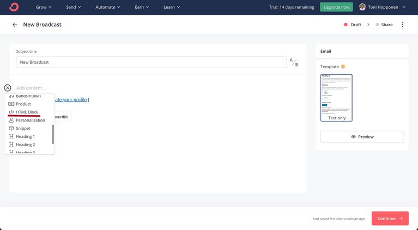Screen dimensions: 418x230
Task: Click the Subject Line input field
Action: 151,62
